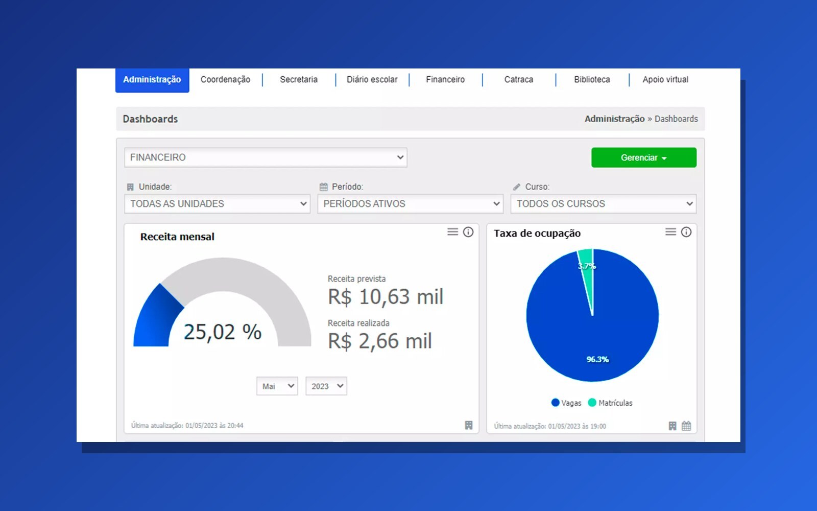This screenshot has height=511, width=817.
Task: Open the Secretaria tab
Action: point(299,80)
